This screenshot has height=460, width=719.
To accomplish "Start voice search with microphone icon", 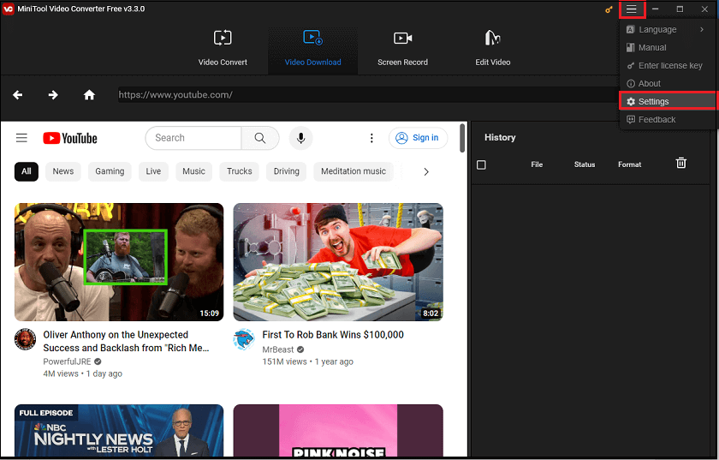I will (x=300, y=138).
